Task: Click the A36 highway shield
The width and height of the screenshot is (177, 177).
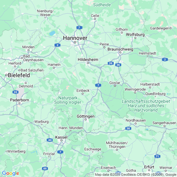Action: [118, 65]
